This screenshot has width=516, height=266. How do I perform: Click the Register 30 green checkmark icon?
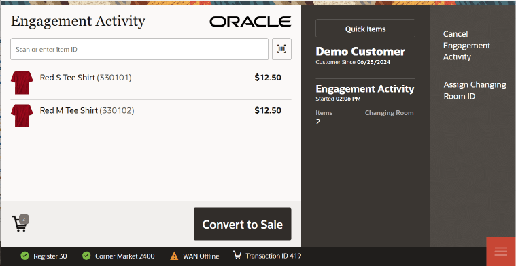click(x=24, y=256)
